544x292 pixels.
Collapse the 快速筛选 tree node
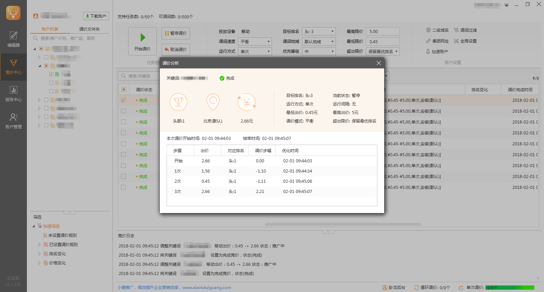tap(34, 226)
